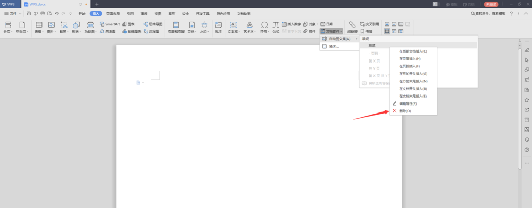Select 编辑属性(P) edit properties menu item
The height and width of the screenshot is (208, 532).
pyautogui.click(x=413, y=103)
